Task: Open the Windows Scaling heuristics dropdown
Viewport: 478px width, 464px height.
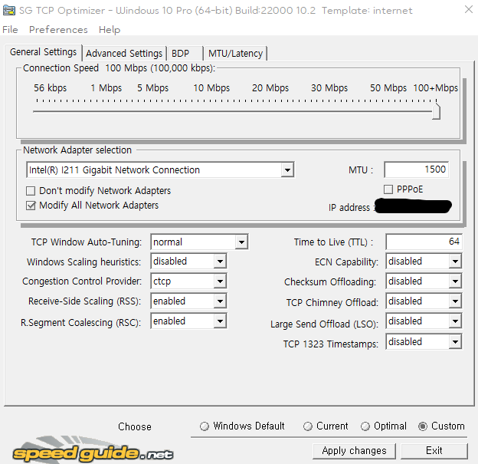Action: pos(220,262)
